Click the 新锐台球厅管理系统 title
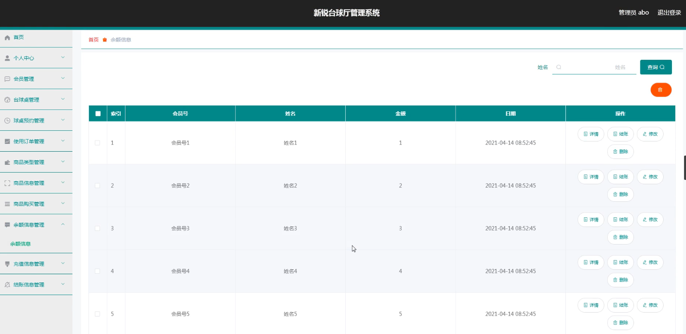Image resolution: width=686 pixels, height=334 pixels. (347, 13)
